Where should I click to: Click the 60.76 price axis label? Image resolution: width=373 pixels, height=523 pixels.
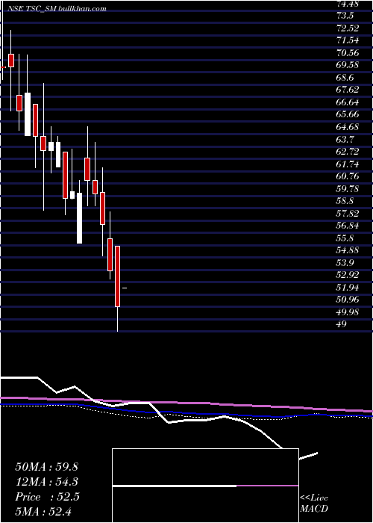(x=348, y=176)
